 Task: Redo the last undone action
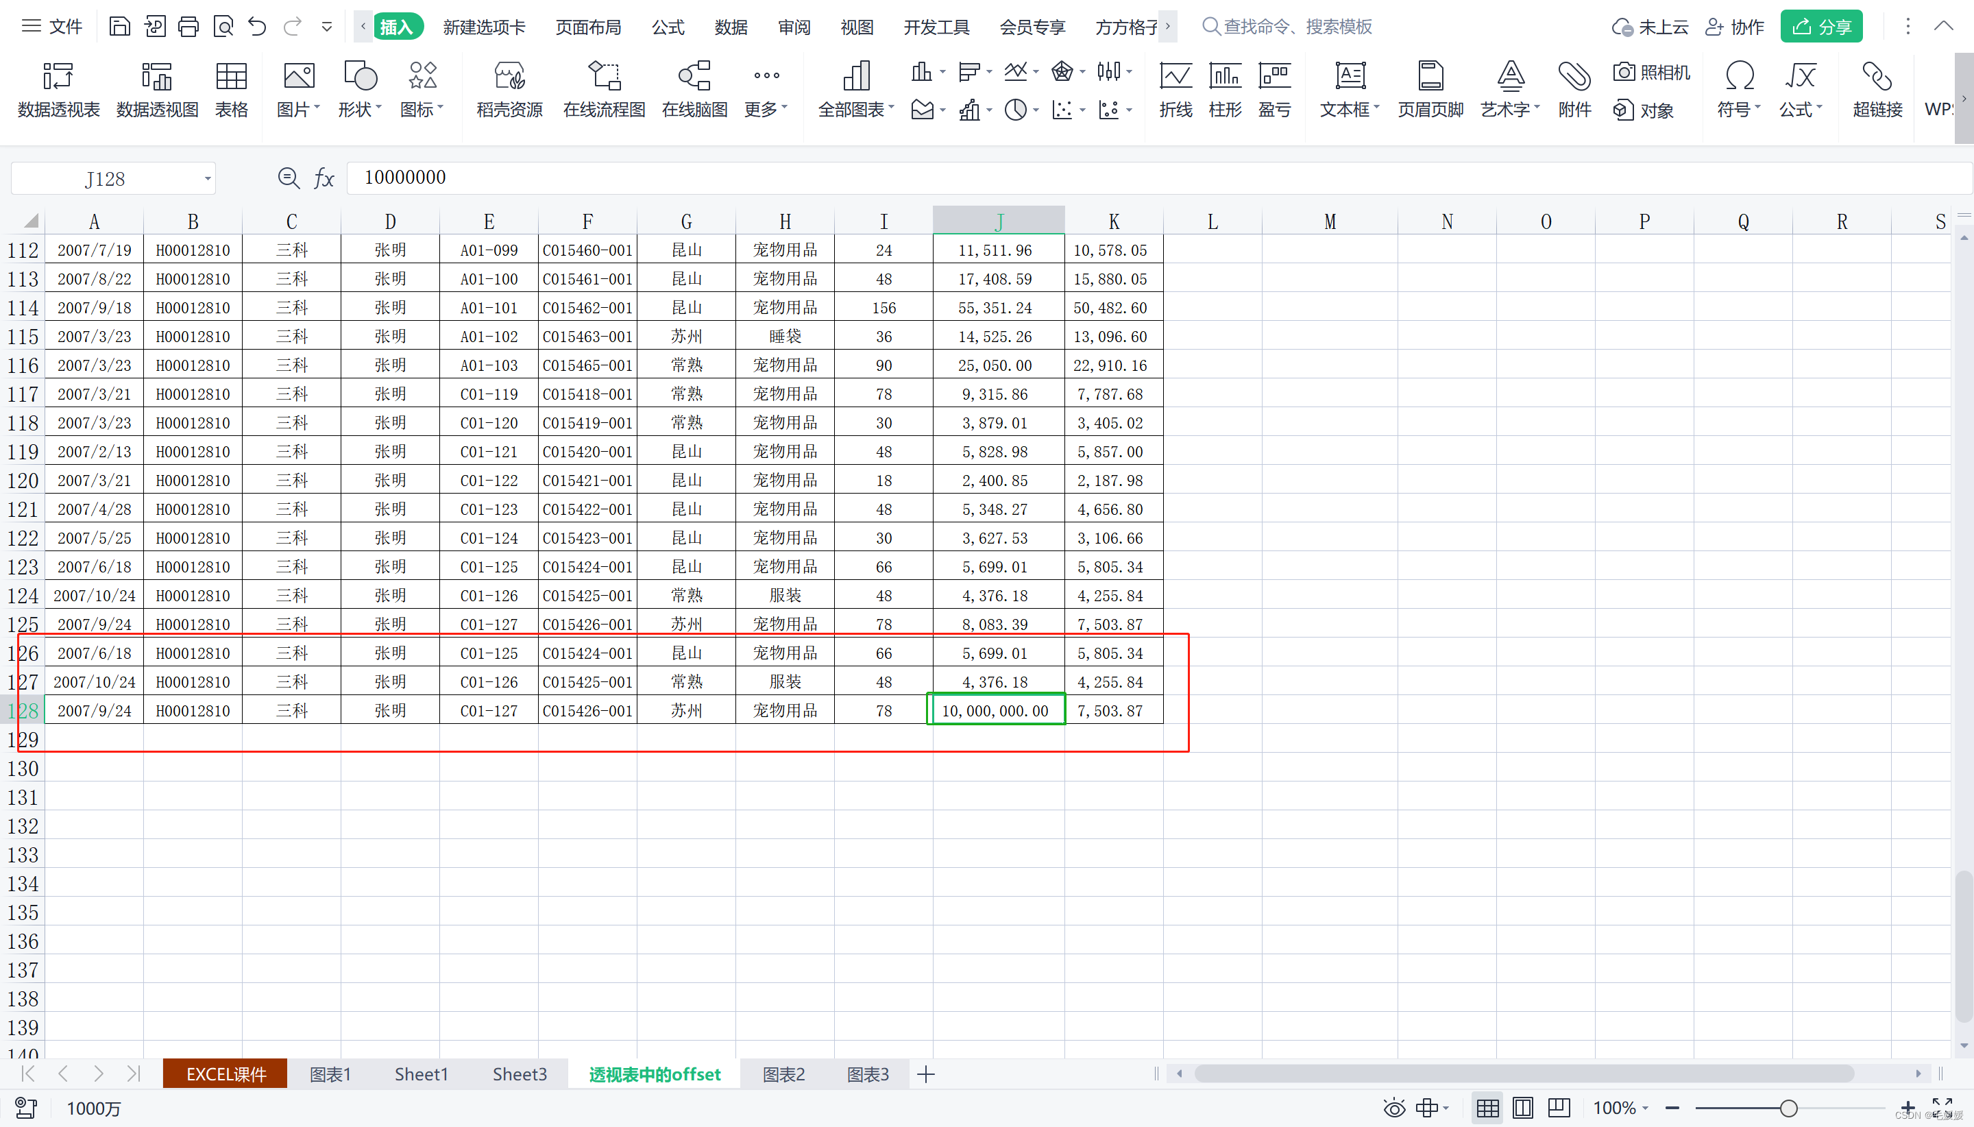[x=292, y=27]
